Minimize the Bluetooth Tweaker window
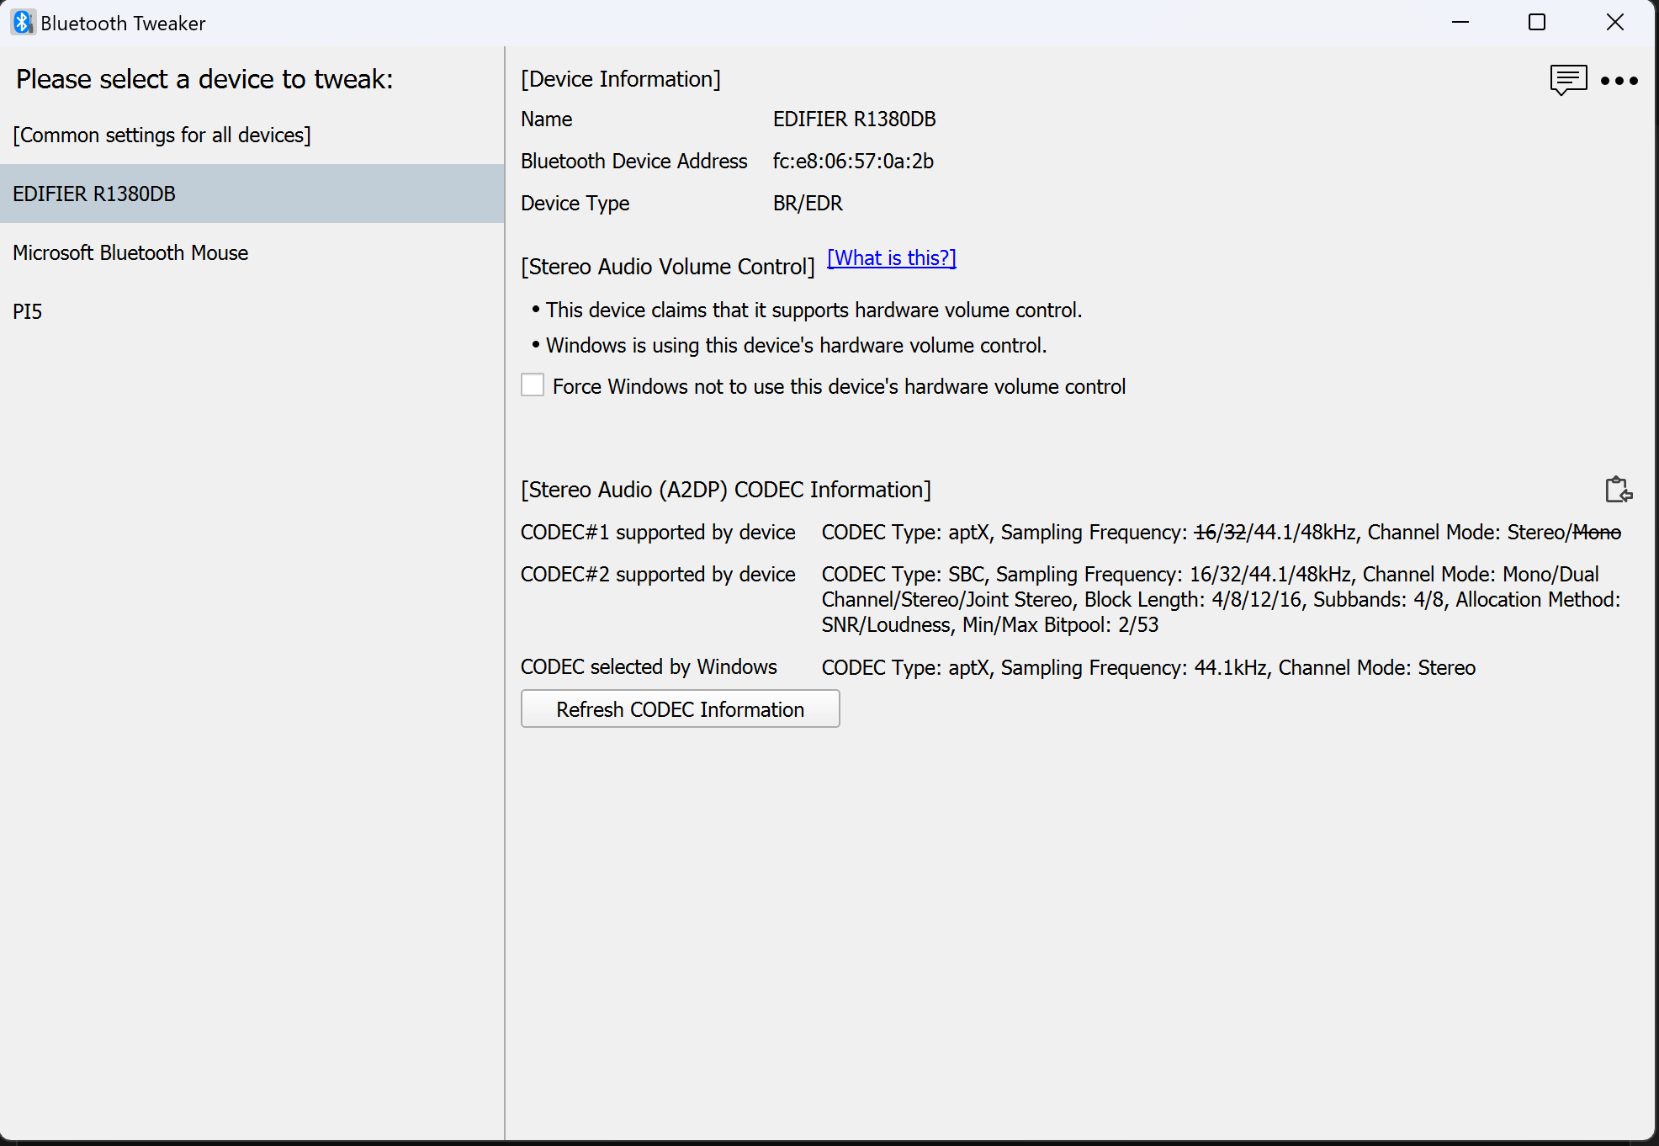This screenshot has width=1659, height=1146. tap(1460, 23)
